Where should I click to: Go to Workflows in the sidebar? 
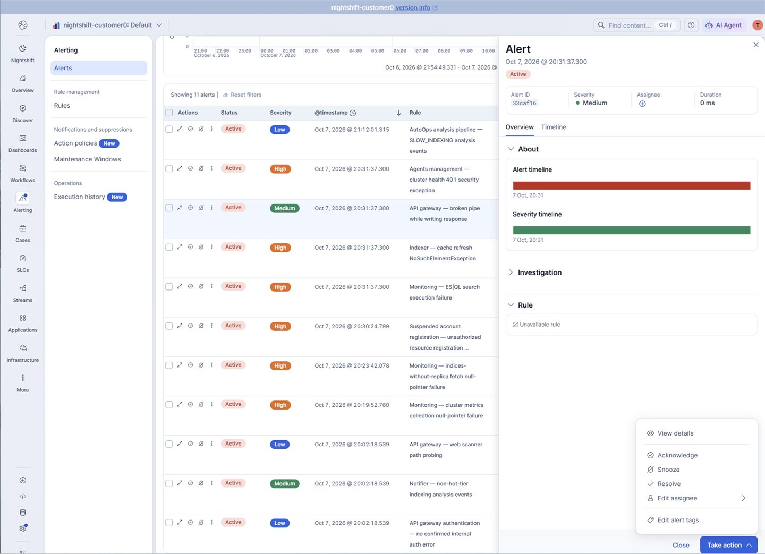[22, 173]
